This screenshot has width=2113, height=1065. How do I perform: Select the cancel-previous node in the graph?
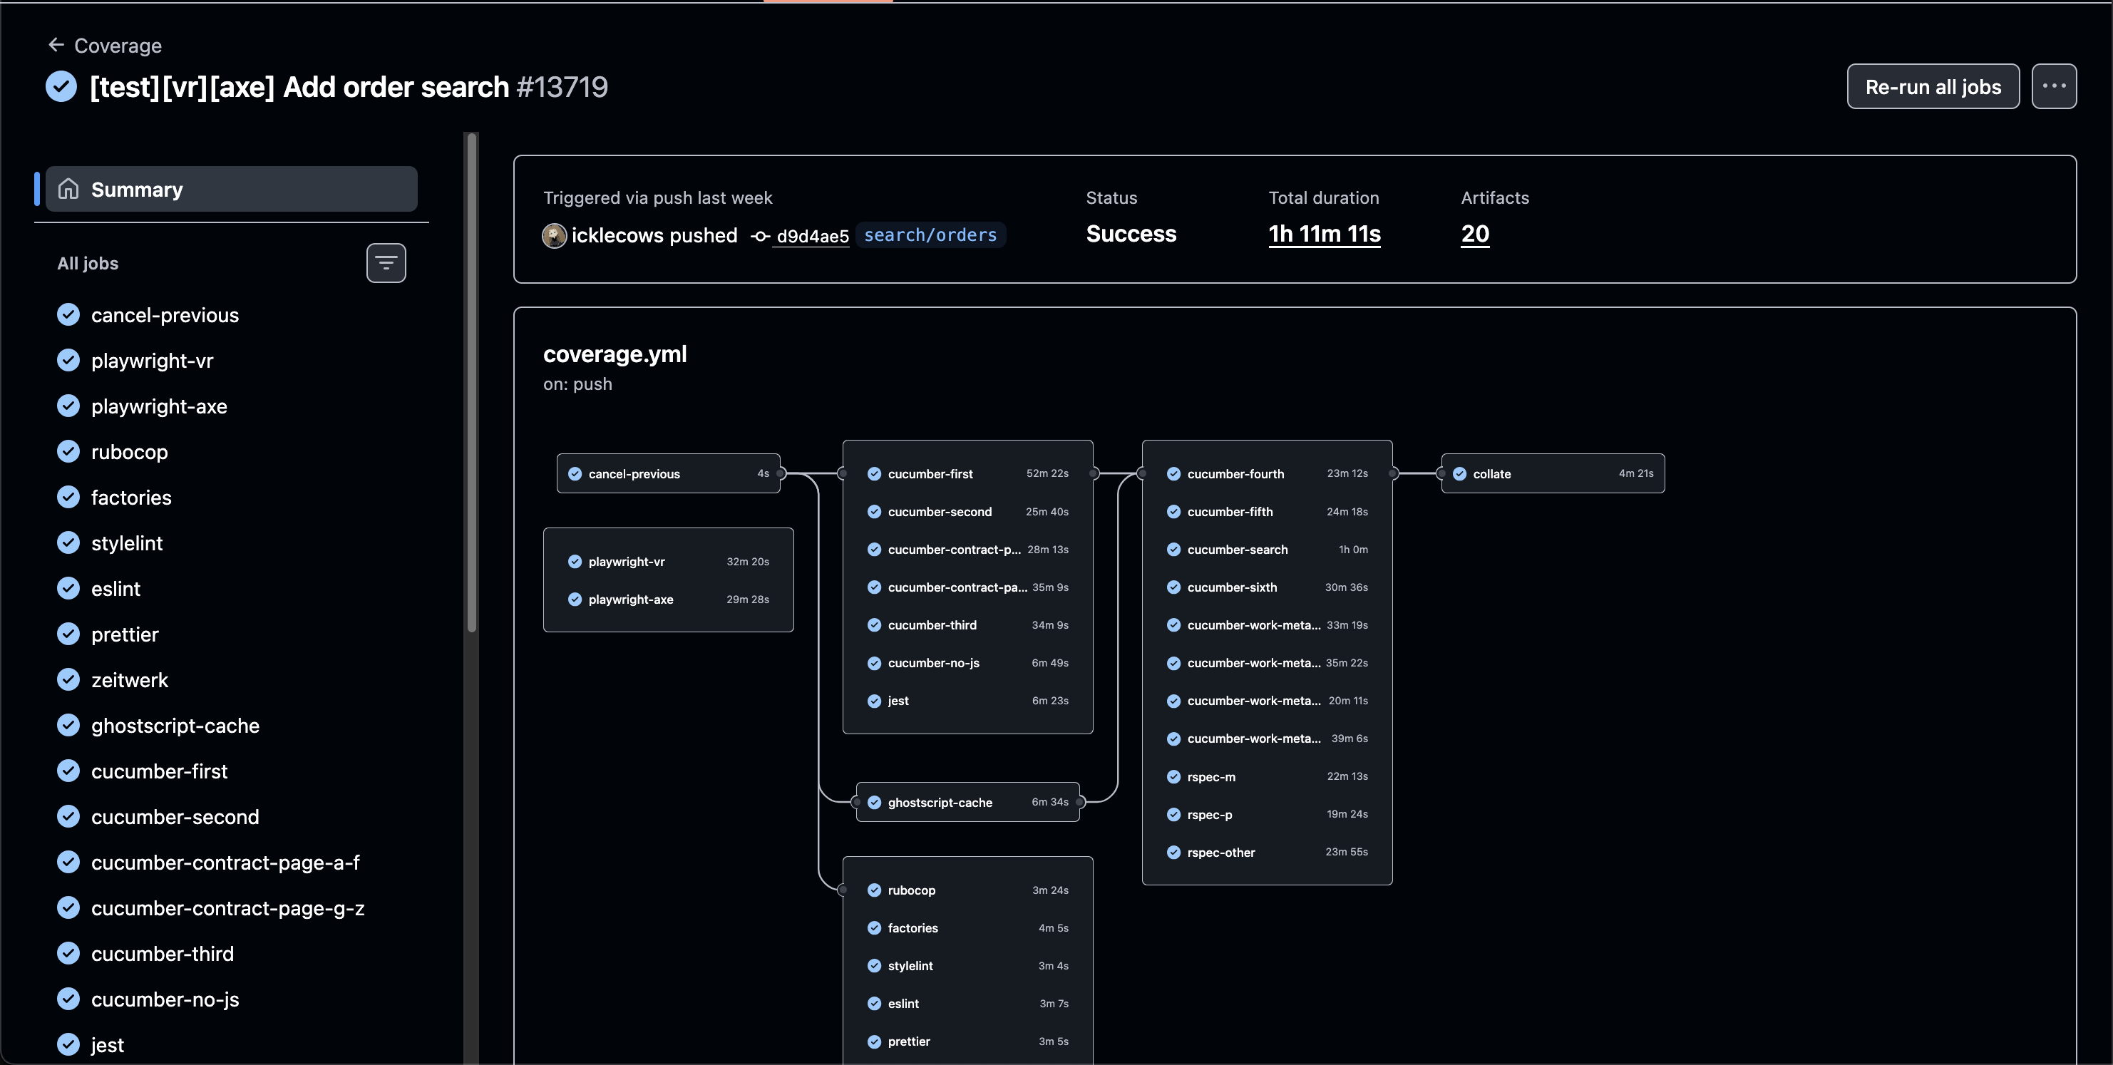point(636,473)
